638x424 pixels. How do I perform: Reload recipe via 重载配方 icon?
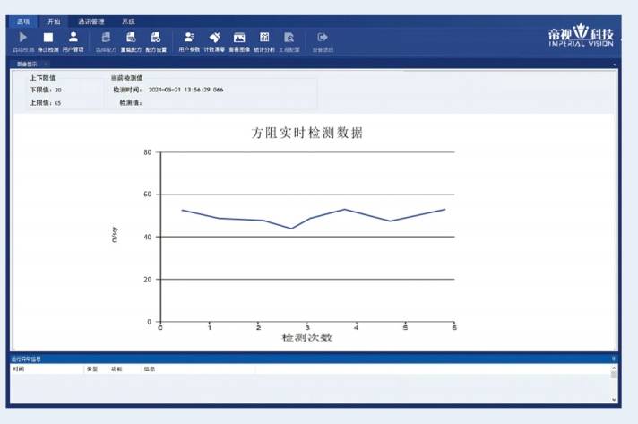pyautogui.click(x=131, y=38)
